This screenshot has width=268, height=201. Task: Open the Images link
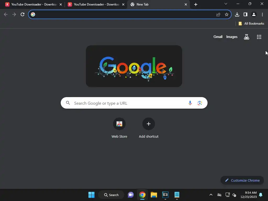click(x=232, y=37)
